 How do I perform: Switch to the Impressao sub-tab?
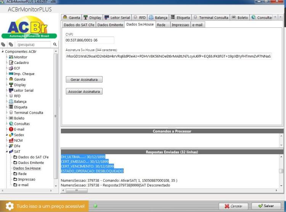coord(180,25)
